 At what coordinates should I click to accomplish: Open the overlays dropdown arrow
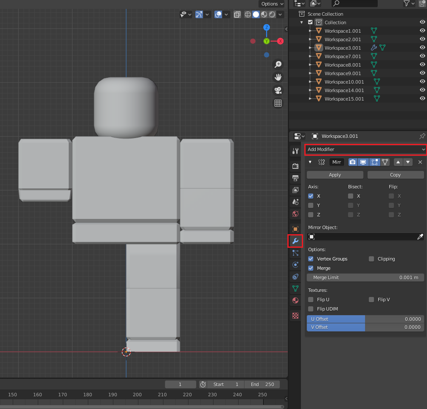(226, 14)
